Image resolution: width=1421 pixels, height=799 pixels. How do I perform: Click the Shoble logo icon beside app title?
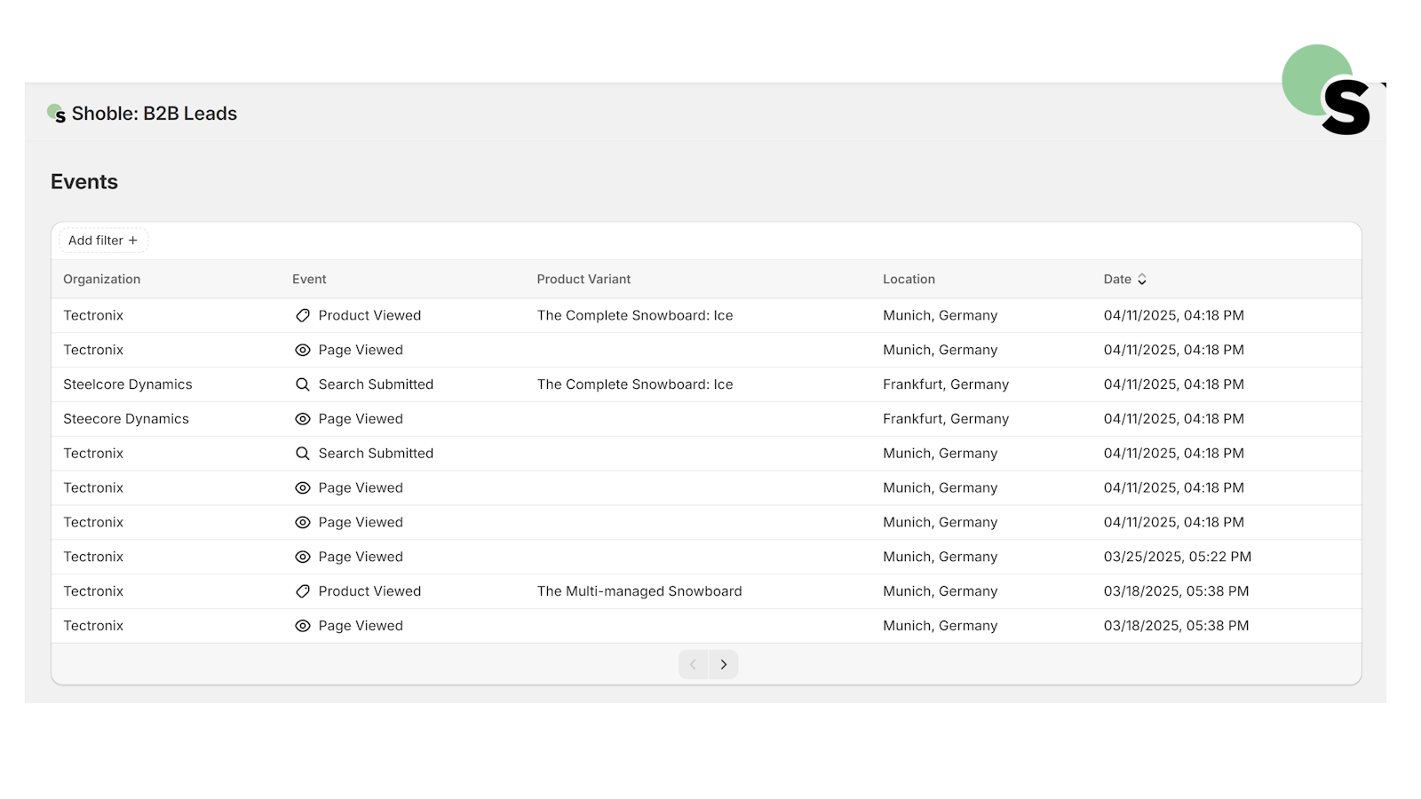[x=57, y=114]
